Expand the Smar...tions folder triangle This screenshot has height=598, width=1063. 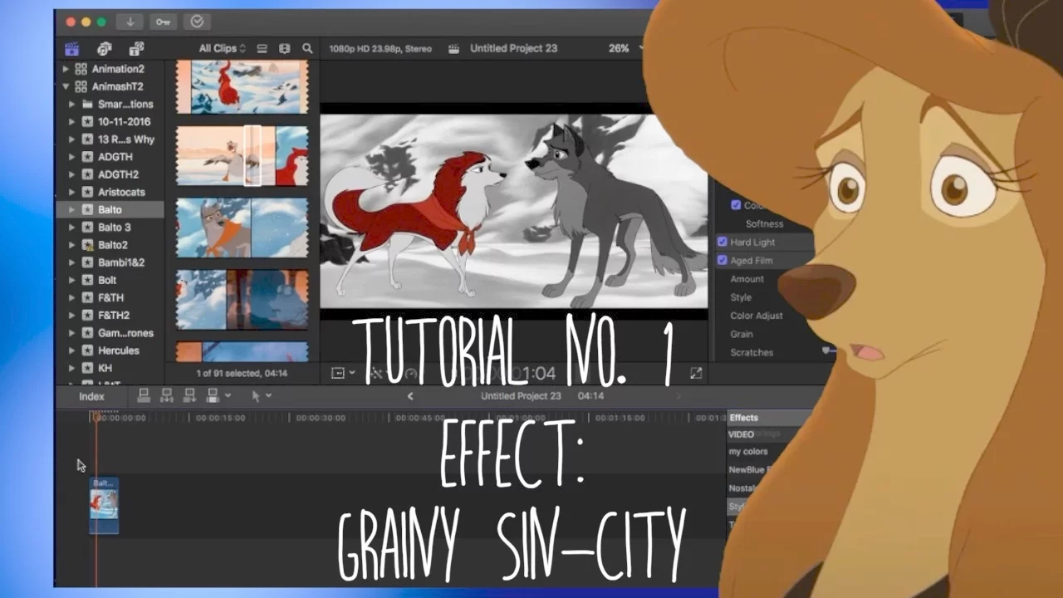click(72, 105)
